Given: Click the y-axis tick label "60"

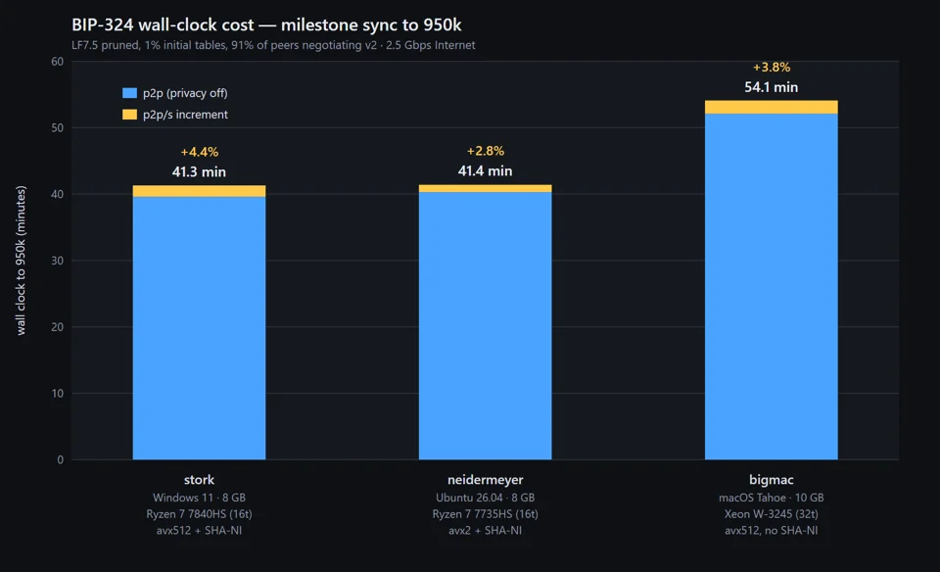Looking at the screenshot, I should tap(58, 61).
